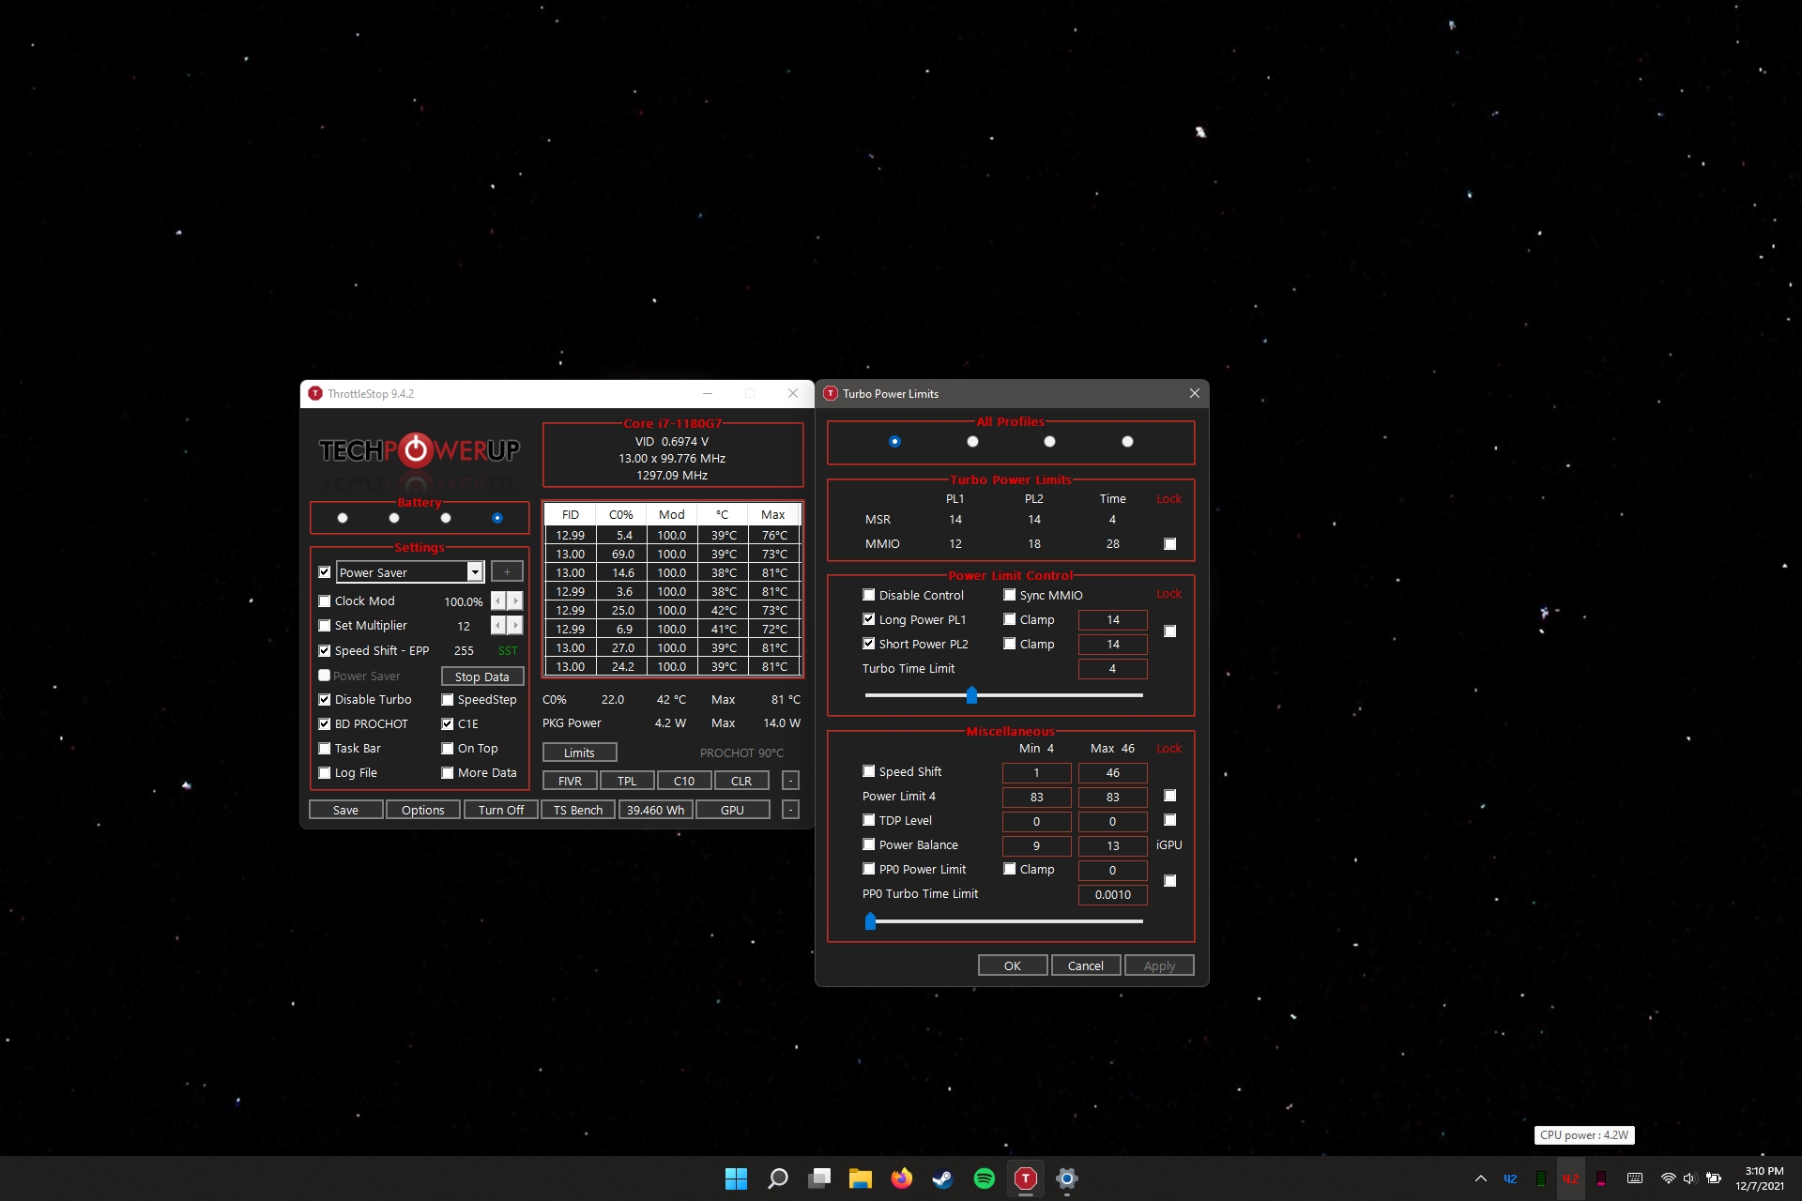Increase Set Multiplier with right arrow
The image size is (1802, 1201).
click(515, 625)
